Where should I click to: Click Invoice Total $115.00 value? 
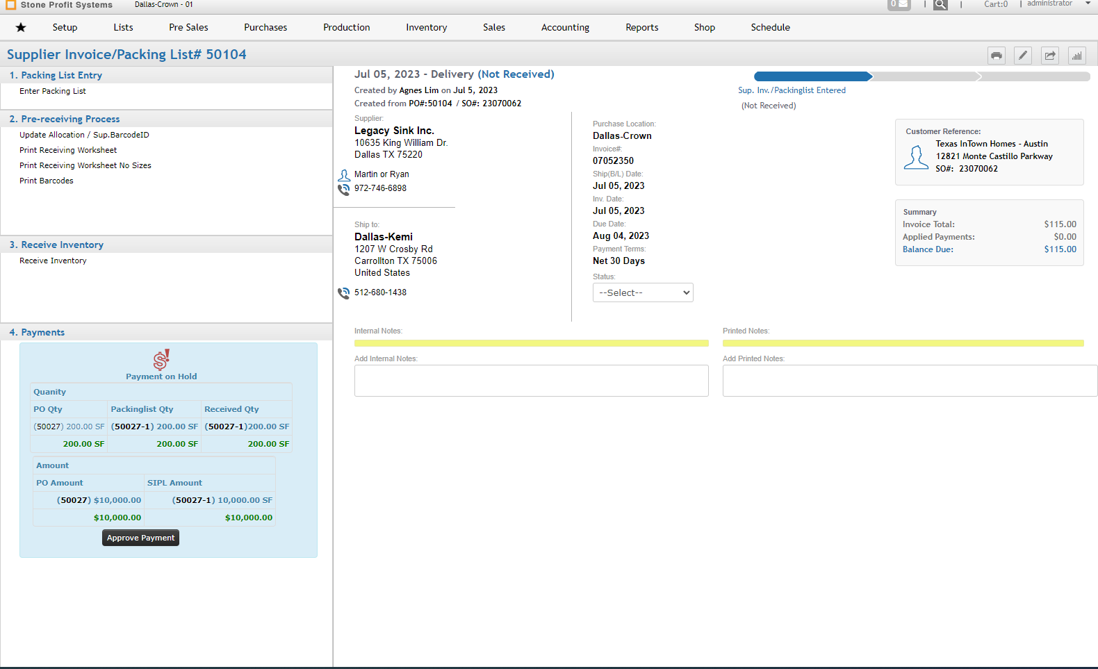pyautogui.click(x=1060, y=224)
